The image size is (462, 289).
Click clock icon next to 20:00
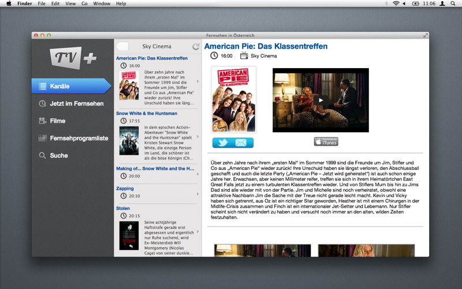click(124, 176)
